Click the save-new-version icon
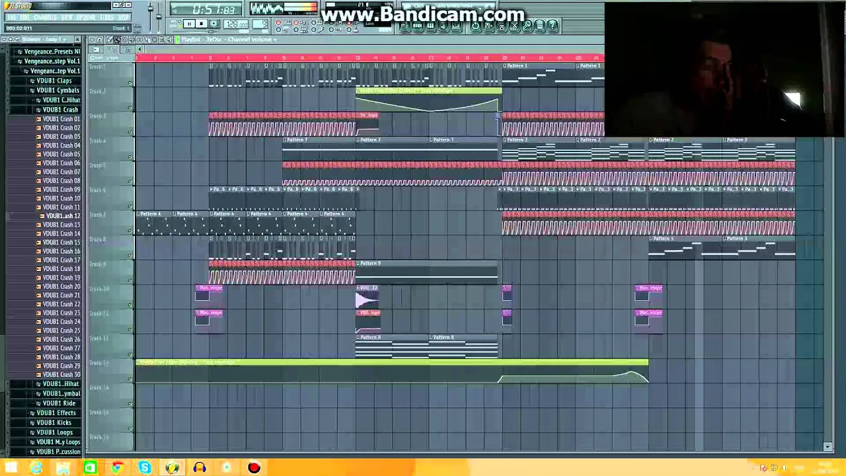846x476 pixels. coord(488,26)
